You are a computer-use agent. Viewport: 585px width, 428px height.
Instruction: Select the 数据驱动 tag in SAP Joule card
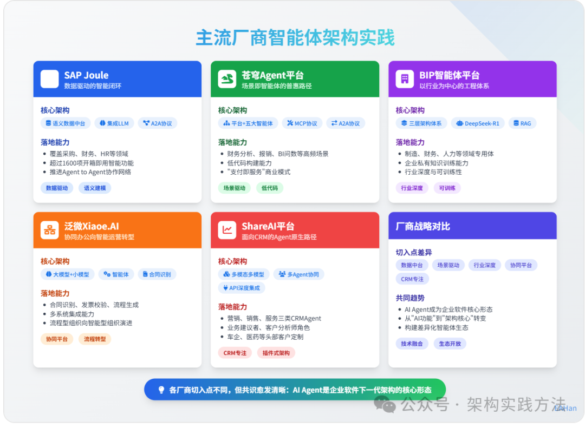57,188
